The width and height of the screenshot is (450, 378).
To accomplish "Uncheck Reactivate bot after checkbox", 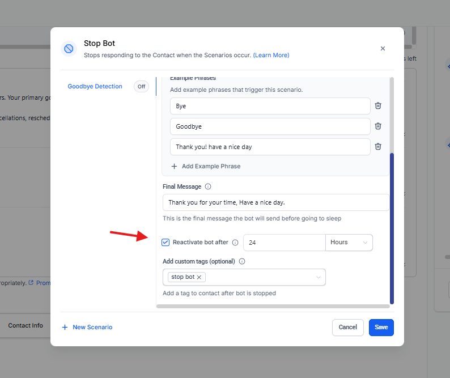I will pyautogui.click(x=165, y=243).
